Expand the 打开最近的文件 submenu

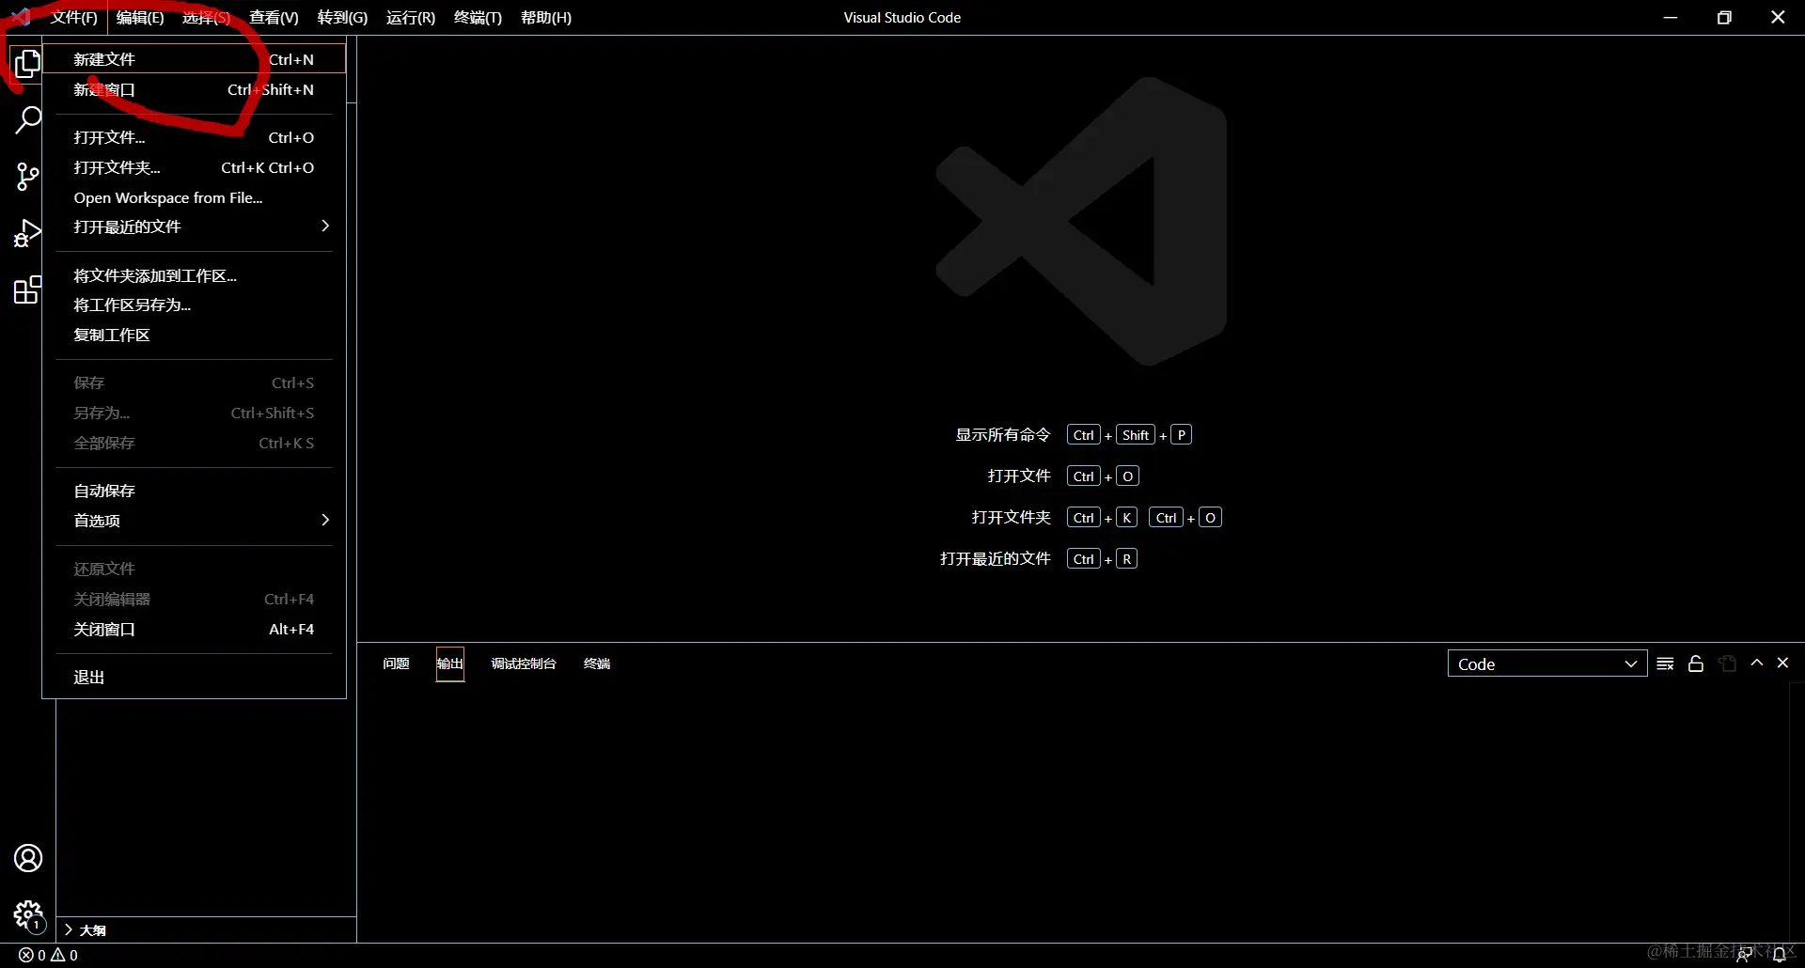click(x=195, y=226)
